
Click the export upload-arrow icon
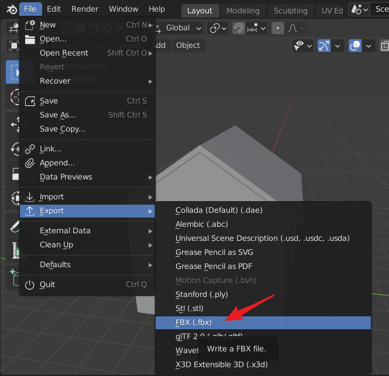pyautogui.click(x=29, y=211)
